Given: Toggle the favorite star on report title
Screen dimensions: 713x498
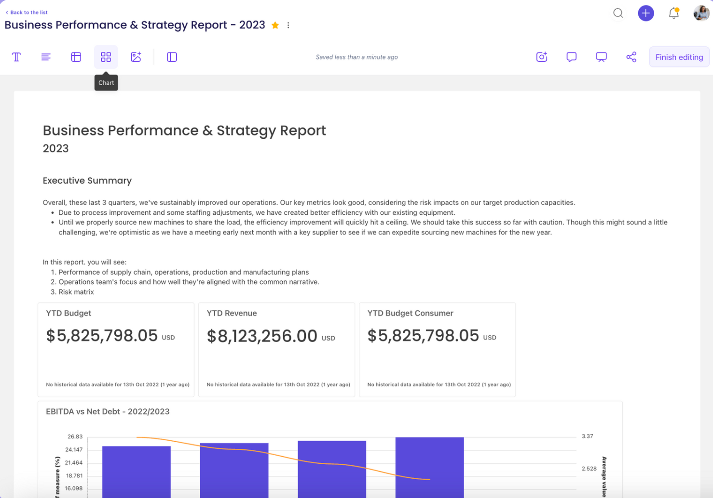Looking at the screenshot, I should 275,26.
